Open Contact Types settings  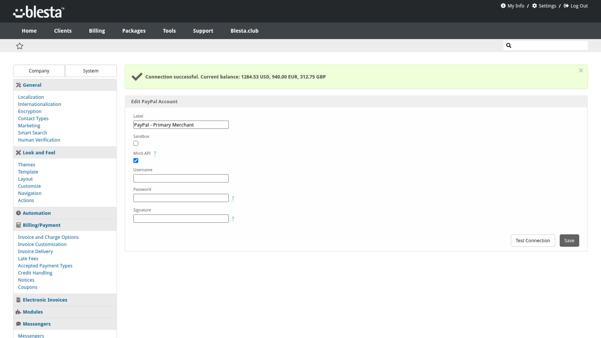[33, 119]
